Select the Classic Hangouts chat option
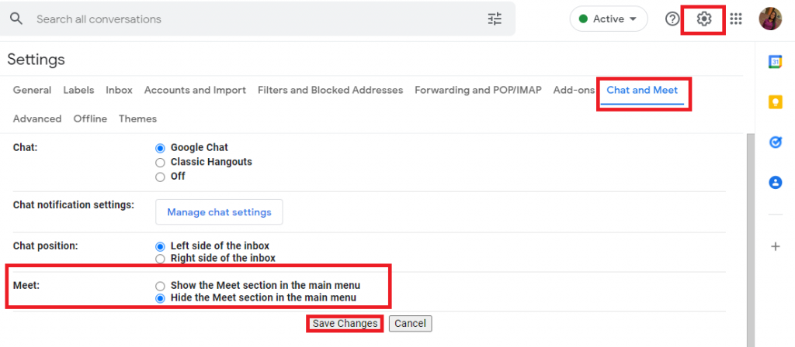This screenshot has height=347, width=795. point(161,163)
